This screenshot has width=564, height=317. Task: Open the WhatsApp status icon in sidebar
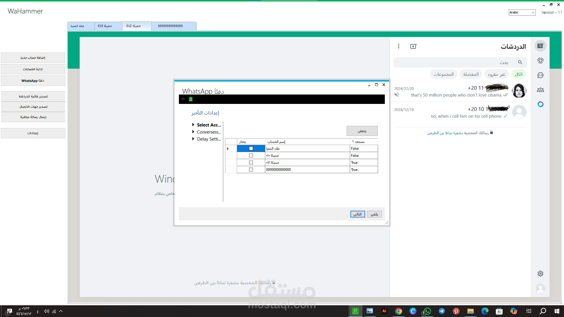click(x=540, y=60)
